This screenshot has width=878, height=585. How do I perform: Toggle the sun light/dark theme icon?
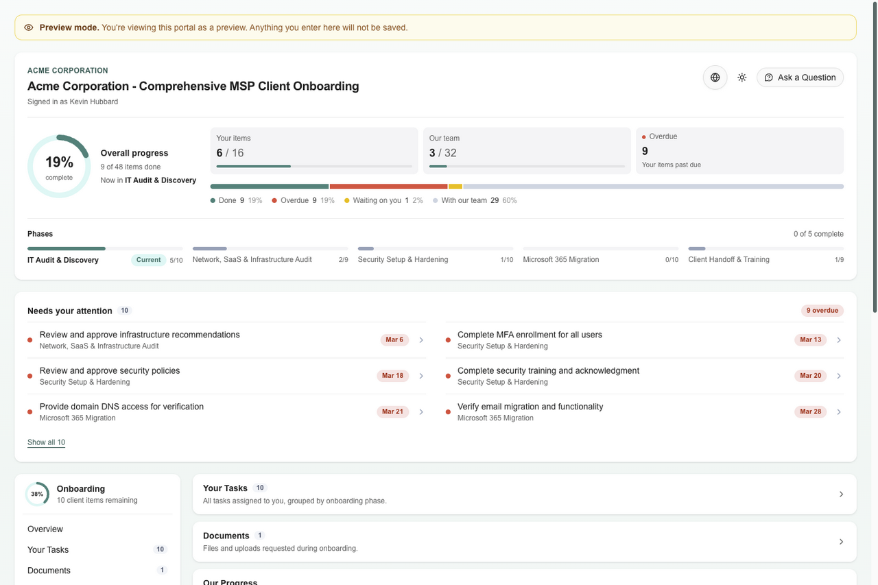click(x=741, y=77)
